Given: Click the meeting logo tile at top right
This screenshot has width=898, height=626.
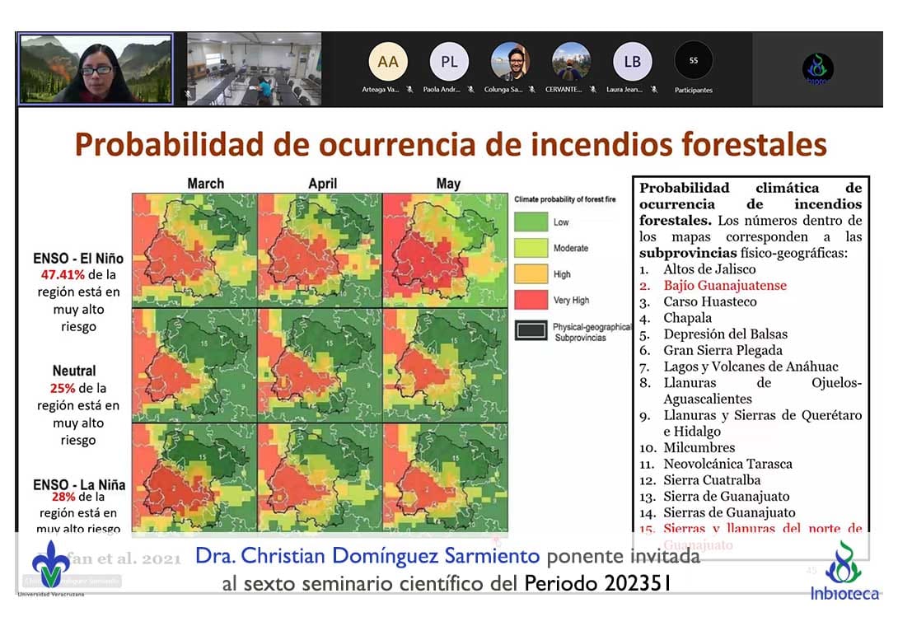Looking at the screenshot, I should [817, 69].
